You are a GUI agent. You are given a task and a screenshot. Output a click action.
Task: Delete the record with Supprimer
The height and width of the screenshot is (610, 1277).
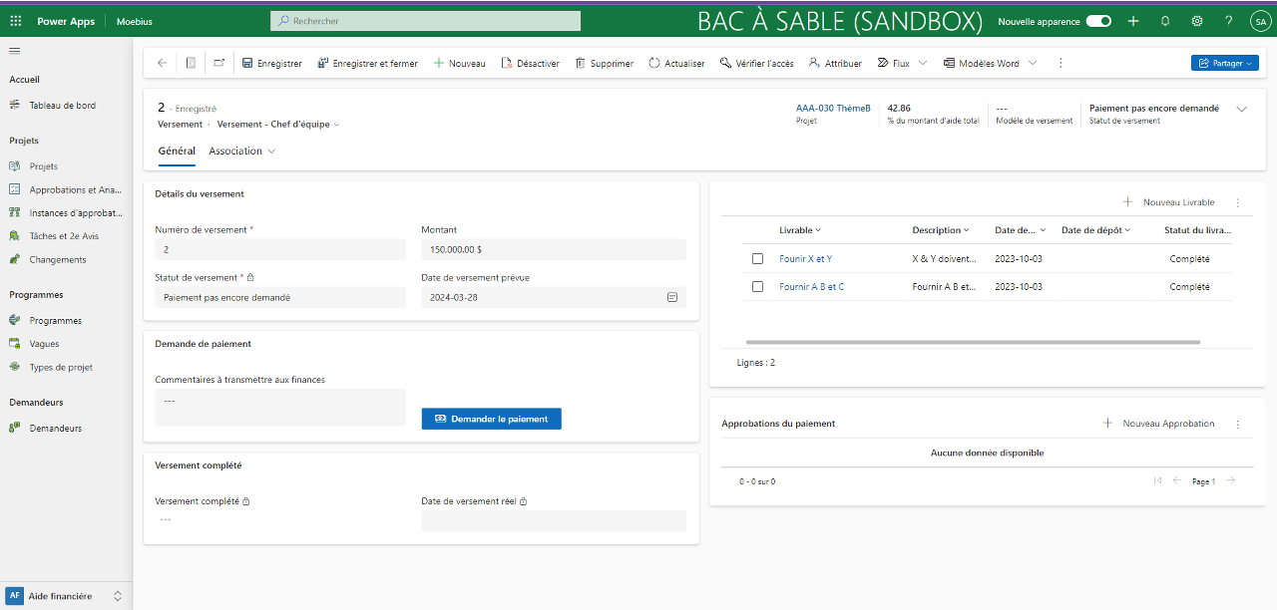click(605, 63)
